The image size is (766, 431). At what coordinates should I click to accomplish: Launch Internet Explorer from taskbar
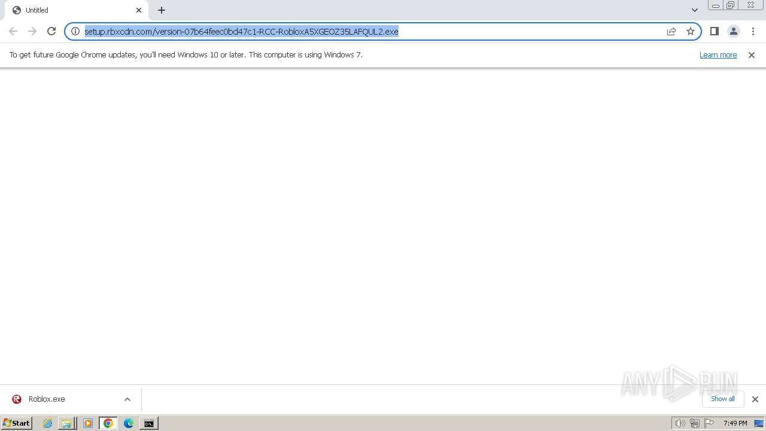tap(48, 423)
